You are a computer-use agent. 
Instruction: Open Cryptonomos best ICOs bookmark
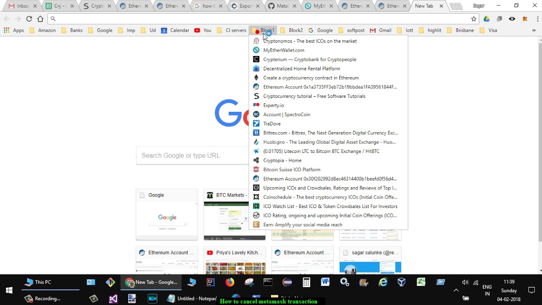[328, 41]
